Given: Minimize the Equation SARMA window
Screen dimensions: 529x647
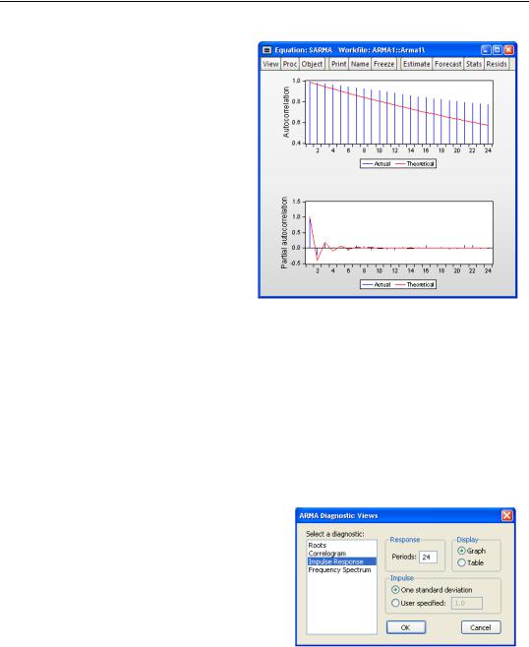Looking at the screenshot, I should pyautogui.click(x=486, y=50).
